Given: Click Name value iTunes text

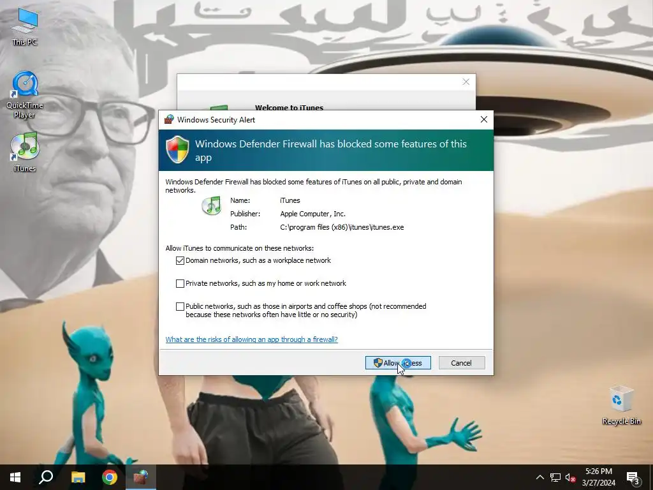Looking at the screenshot, I should 290,200.
